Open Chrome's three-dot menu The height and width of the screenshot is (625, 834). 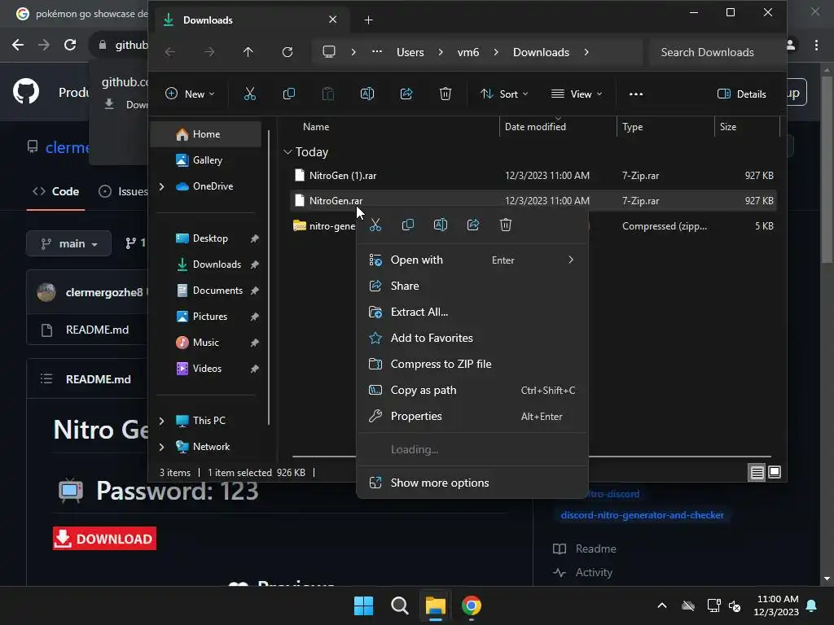coord(816,46)
